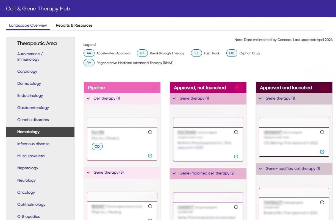Click OD badge on Pipeline cell therapy card
336x220 pixels.
[97, 146]
